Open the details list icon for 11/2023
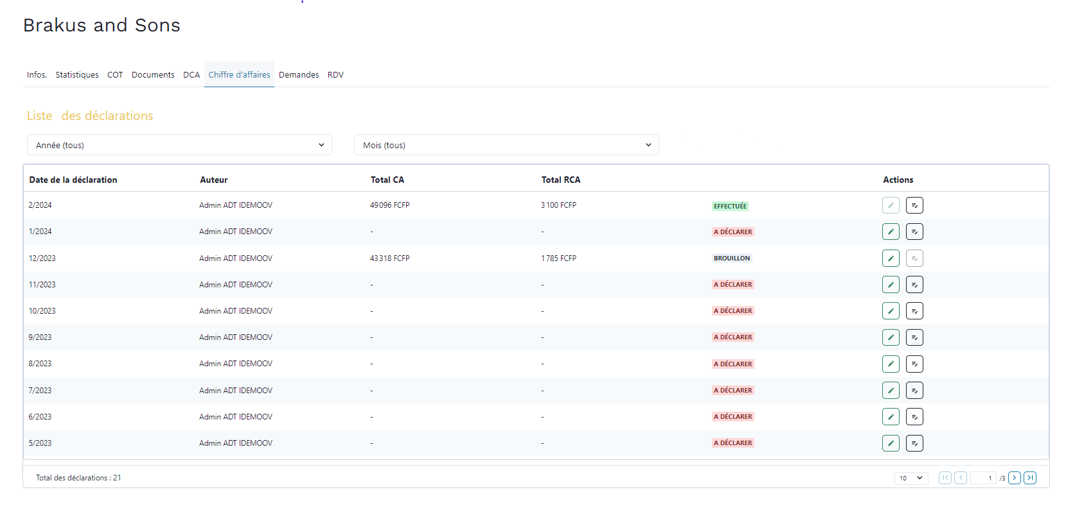Image resolution: width=1075 pixels, height=508 pixels. coord(914,285)
